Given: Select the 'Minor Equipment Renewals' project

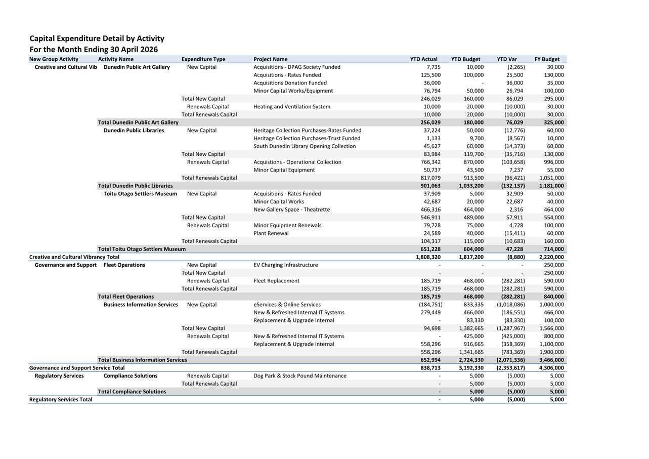Looking at the screenshot, I should [287, 225].
